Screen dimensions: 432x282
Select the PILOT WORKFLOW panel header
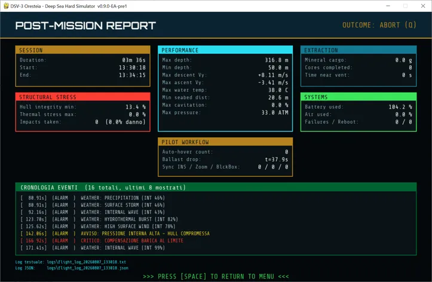pos(225,142)
